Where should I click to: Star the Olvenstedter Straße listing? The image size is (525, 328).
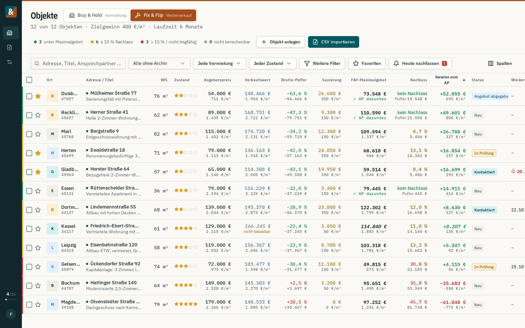38,304
